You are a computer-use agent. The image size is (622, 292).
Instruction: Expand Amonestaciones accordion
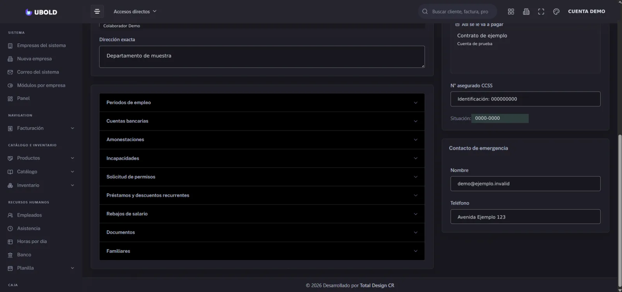click(x=262, y=140)
